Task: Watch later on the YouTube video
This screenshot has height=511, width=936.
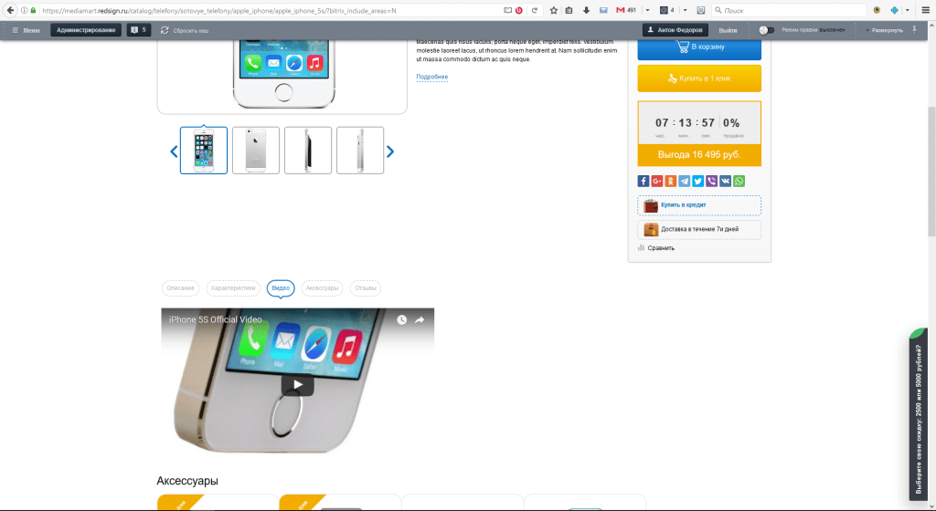Action: 402,319
